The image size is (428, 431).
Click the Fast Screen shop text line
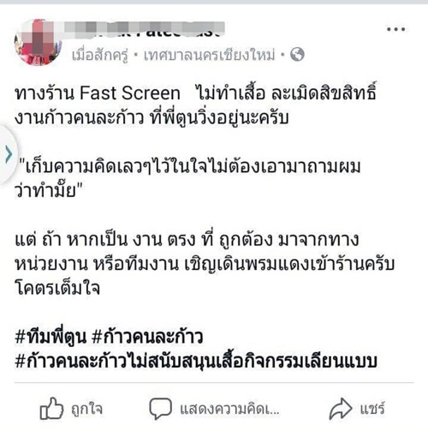pyautogui.click(x=195, y=93)
